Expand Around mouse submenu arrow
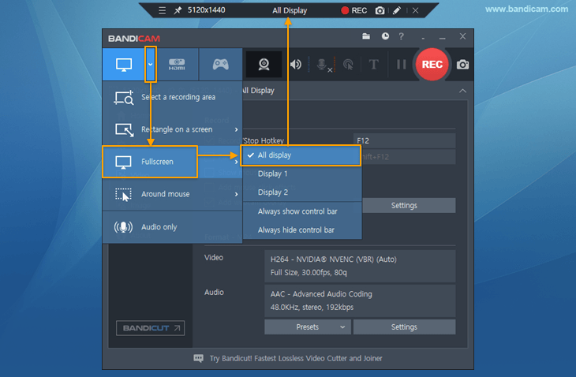The height and width of the screenshot is (377, 576). tap(236, 194)
